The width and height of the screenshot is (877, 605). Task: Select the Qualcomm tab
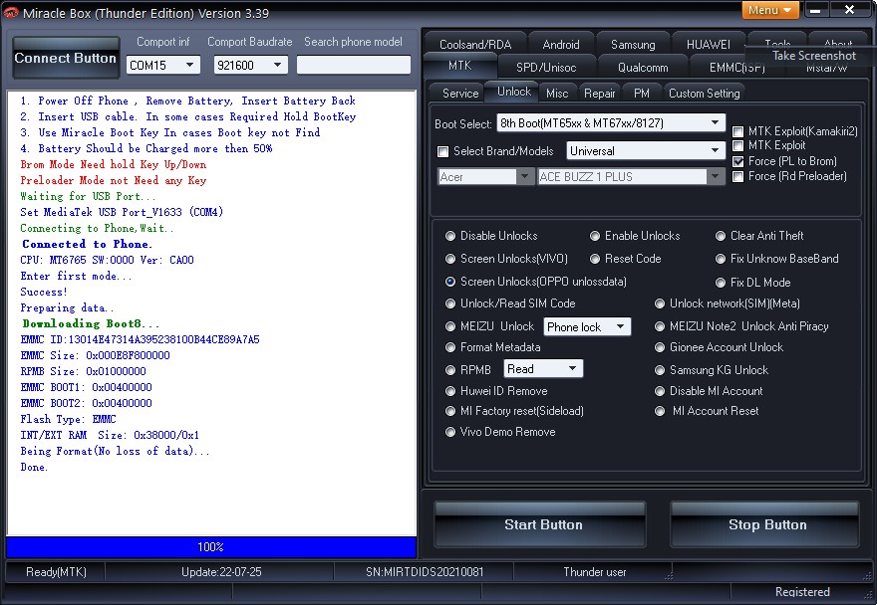pyautogui.click(x=643, y=67)
